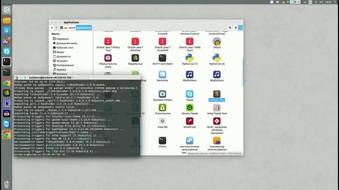The width and height of the screenshot is (339, 190).
Task: Click the clock in the top panel
Action: [x=328, y=2]
